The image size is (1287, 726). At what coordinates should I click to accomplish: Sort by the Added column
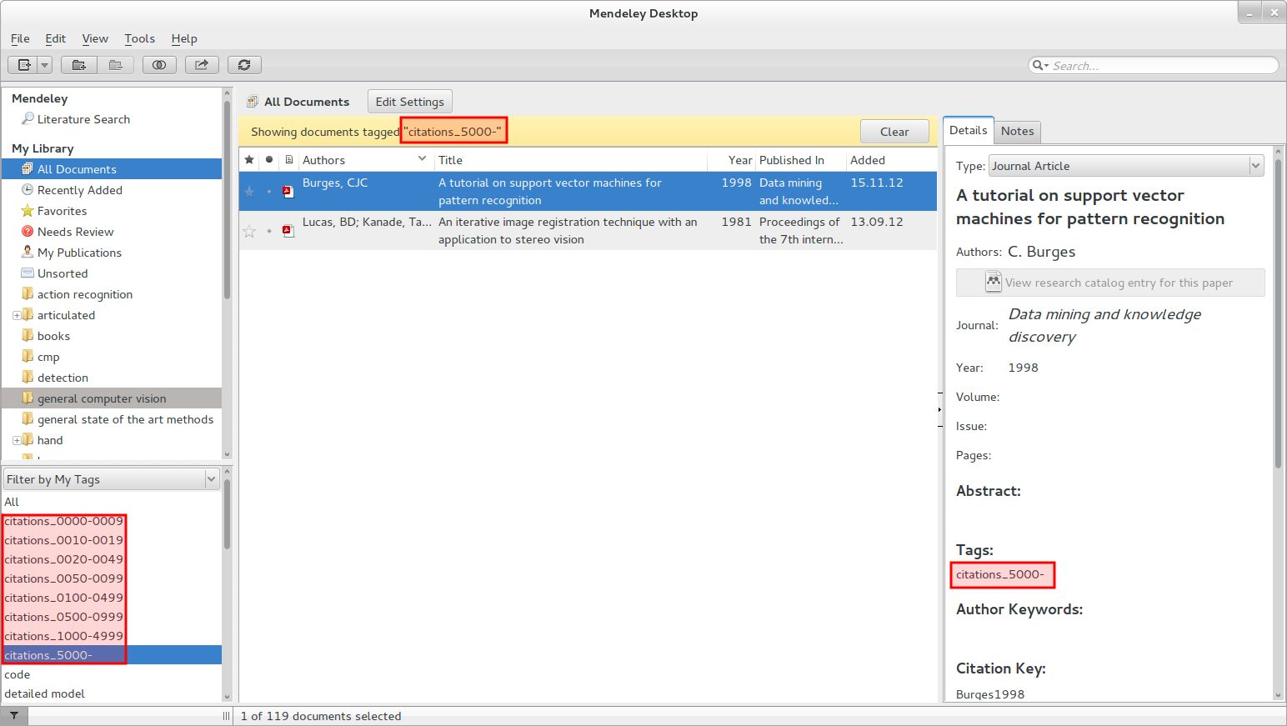coord(891,160)
